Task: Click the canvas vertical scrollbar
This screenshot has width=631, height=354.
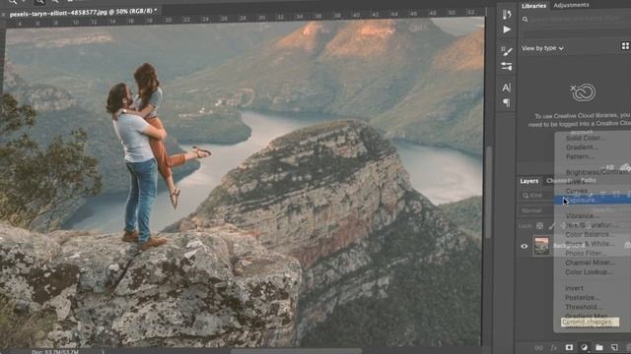Action: coord(488,193)
